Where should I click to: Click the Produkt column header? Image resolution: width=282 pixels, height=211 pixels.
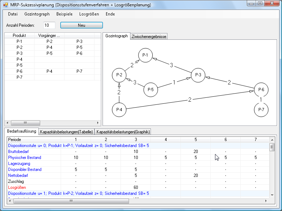pyautogui.click(x=19, y=36)
